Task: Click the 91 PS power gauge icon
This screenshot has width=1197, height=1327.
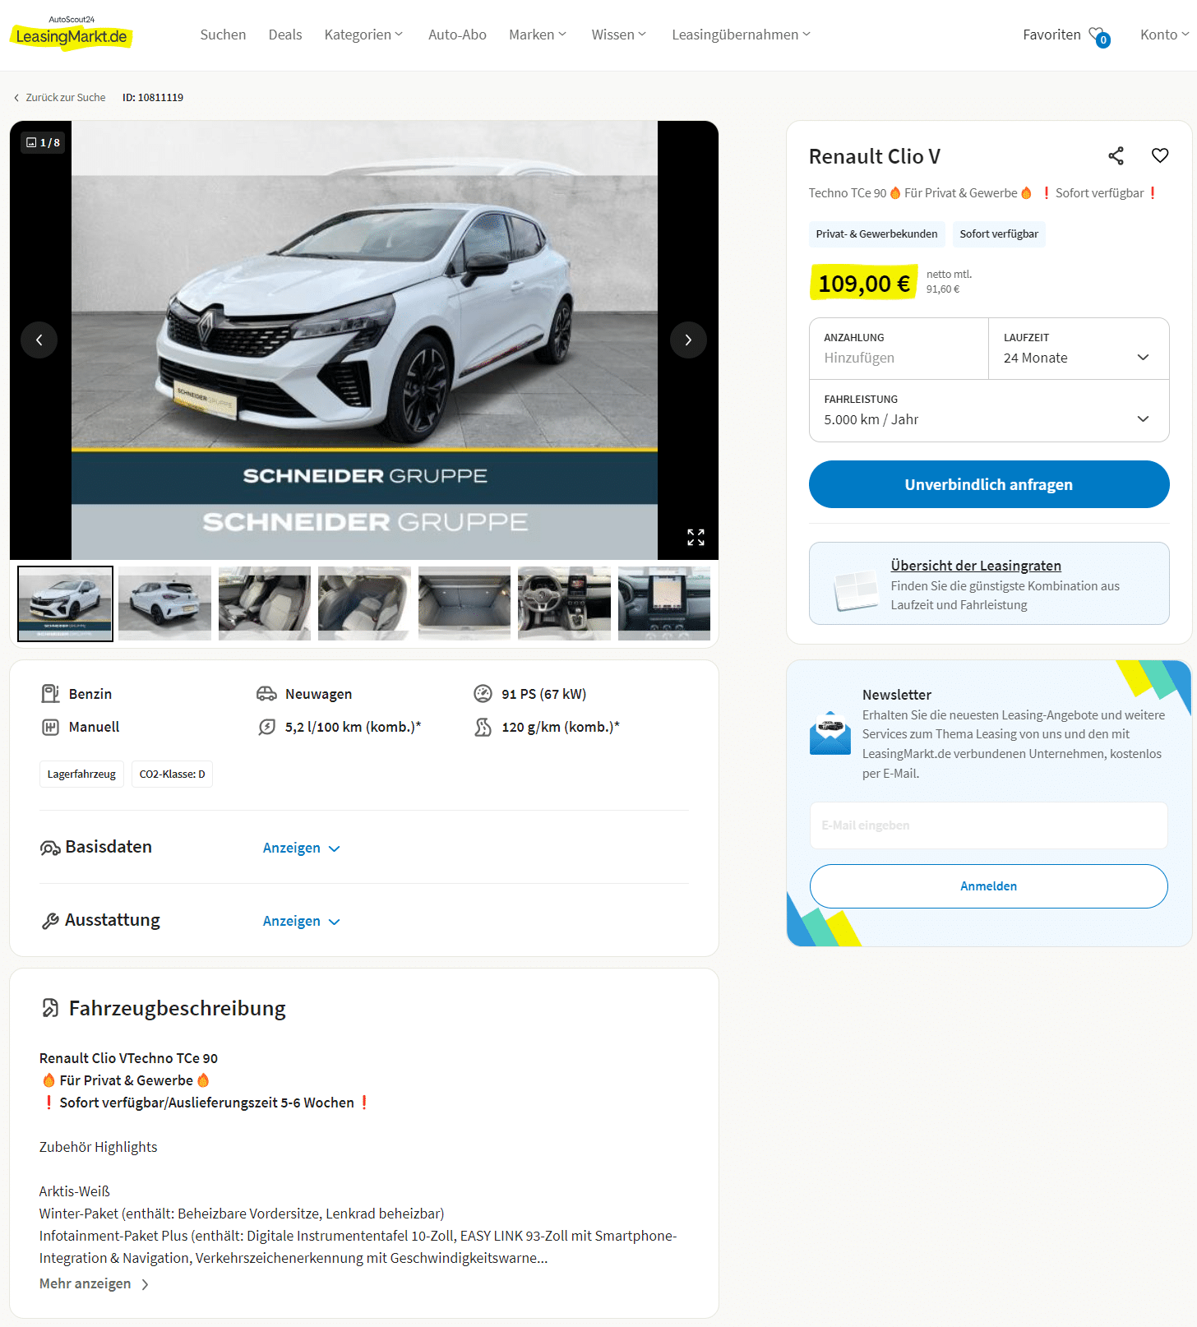Action: (x=483, y=694)
